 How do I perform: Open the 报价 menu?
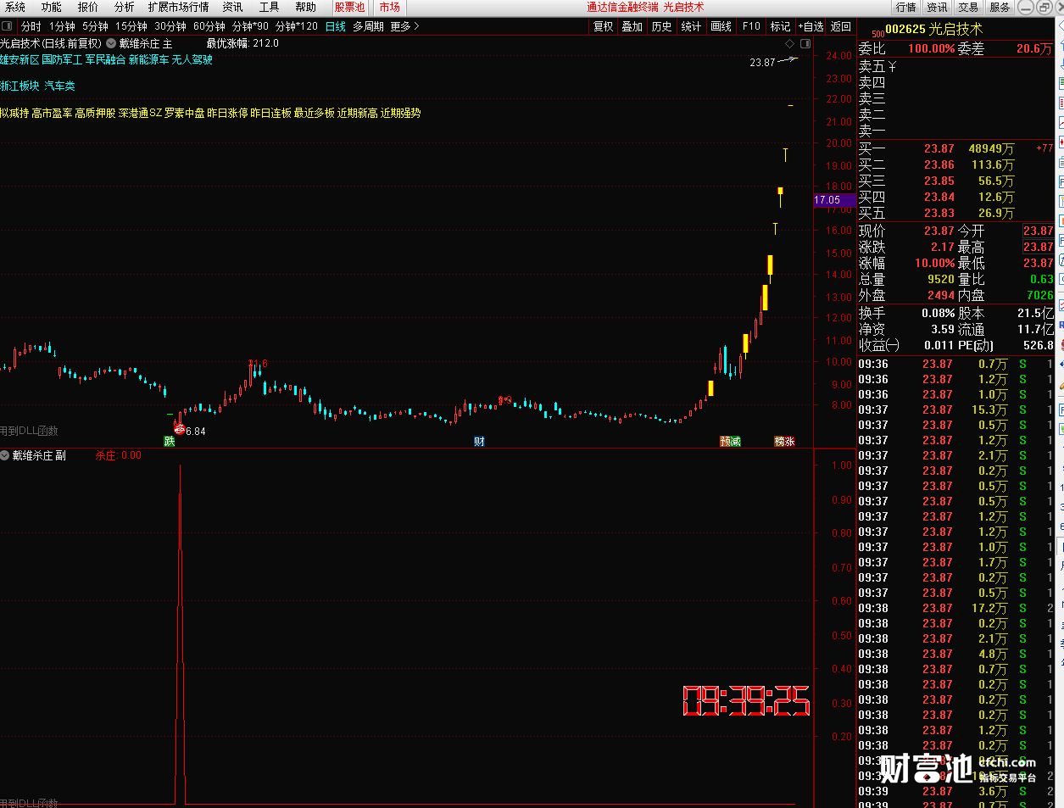87,7
